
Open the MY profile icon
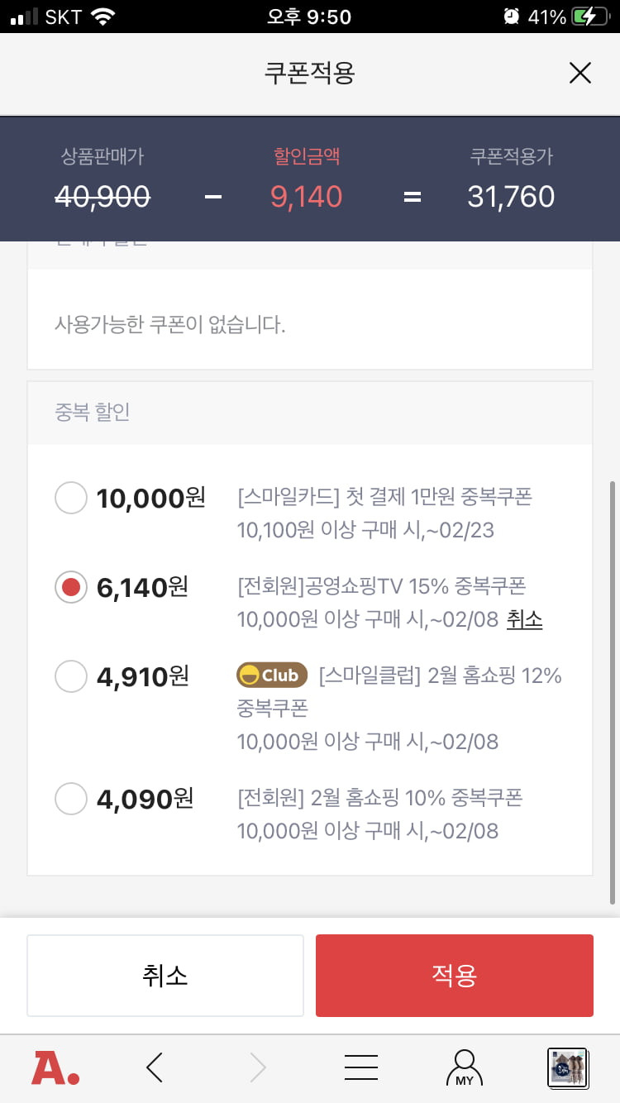point(465,1067)
